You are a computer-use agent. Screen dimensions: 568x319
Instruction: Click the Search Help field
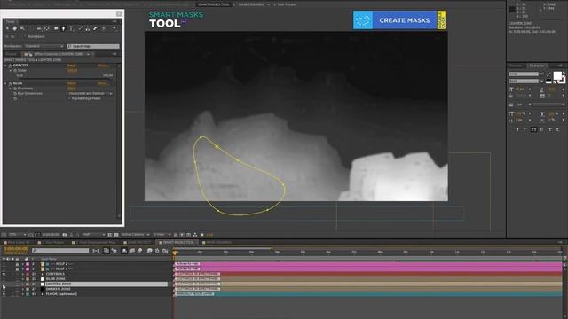click(x=93, y=46)
